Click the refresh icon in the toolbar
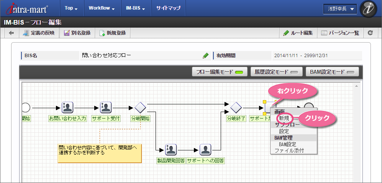 point(370,33)
